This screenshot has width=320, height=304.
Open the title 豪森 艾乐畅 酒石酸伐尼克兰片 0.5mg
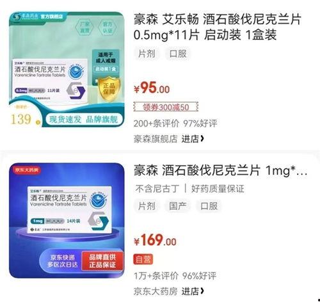point(218,27)
